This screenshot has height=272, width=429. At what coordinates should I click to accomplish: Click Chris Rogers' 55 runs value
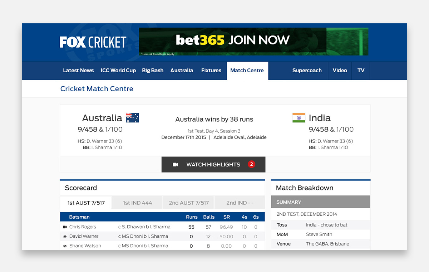click(x=191, y=227)
